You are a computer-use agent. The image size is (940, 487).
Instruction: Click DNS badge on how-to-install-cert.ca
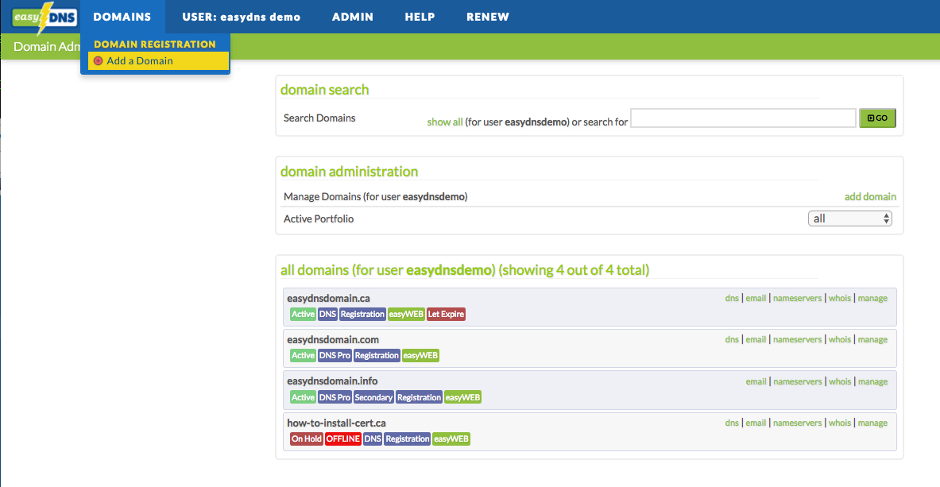click(373, 439)
